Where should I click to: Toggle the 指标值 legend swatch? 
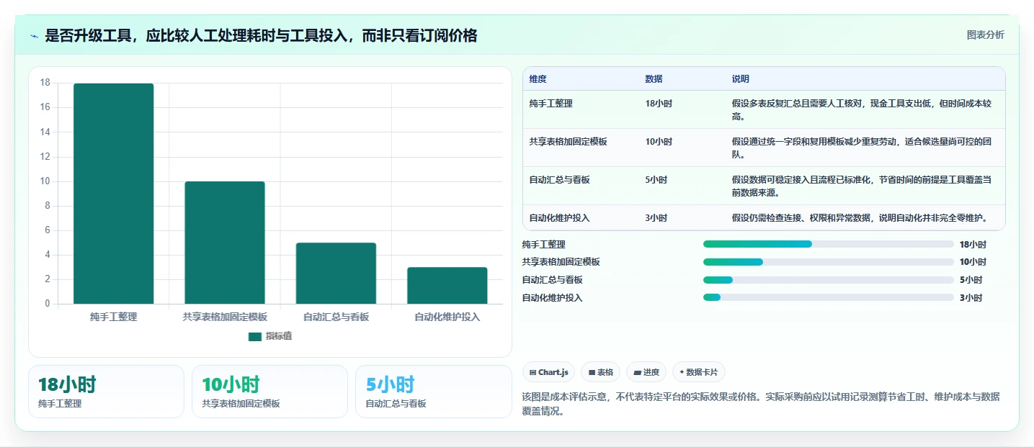255,336
